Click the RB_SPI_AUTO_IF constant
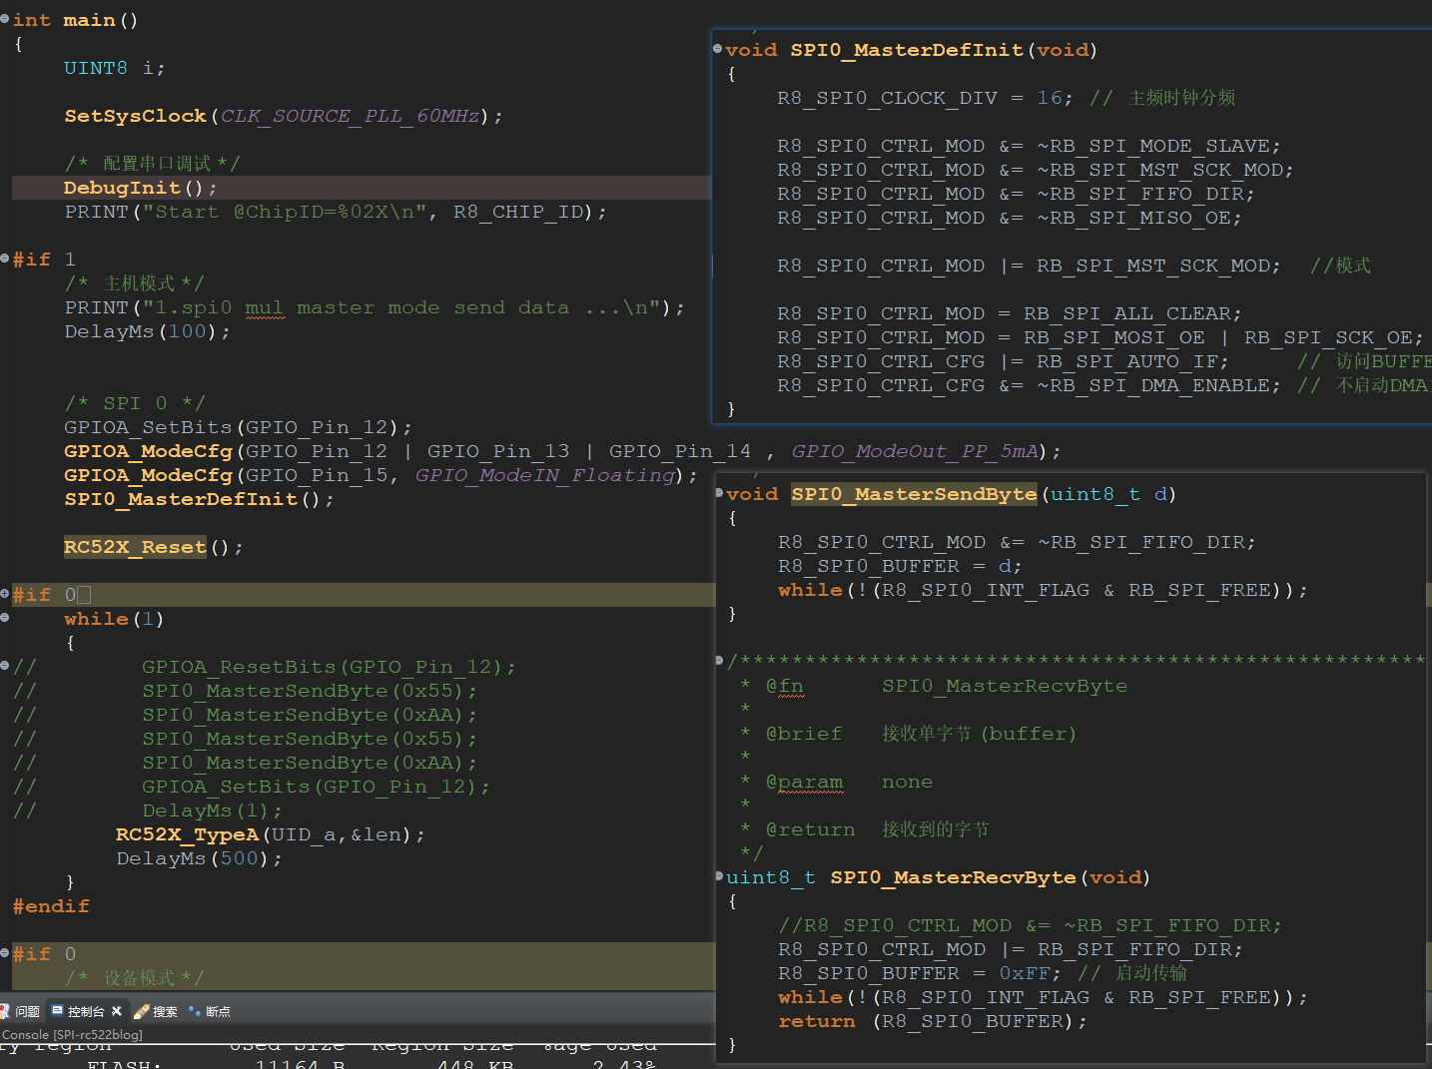Screen dimensions: 1432x1069 point(1126,361)
